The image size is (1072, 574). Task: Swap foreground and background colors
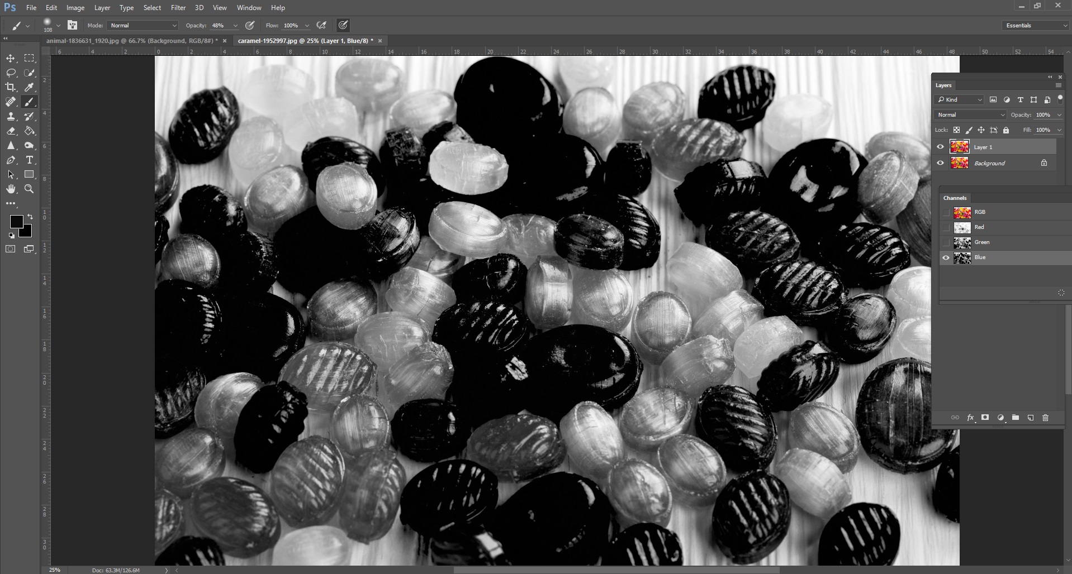click(30, 217)
